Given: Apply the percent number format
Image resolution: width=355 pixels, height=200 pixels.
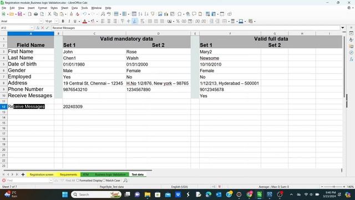Looking at the screenshot, I should [x=178, y=21].
